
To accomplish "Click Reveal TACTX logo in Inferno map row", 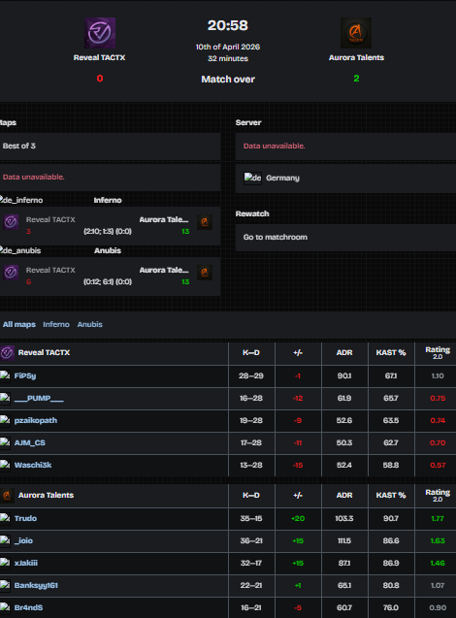I will [11, 222].
